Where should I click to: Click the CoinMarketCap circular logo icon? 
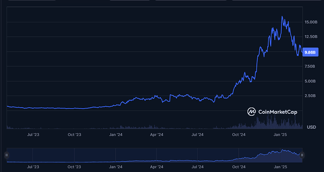252,112
